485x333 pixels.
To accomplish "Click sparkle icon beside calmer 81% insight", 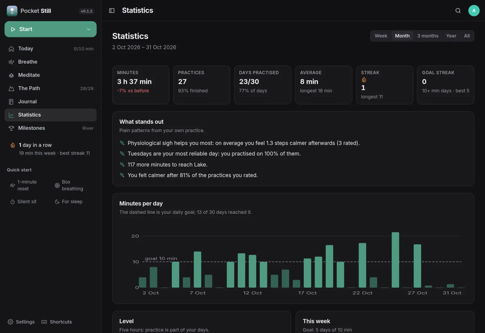I will [x=122, y=175].
